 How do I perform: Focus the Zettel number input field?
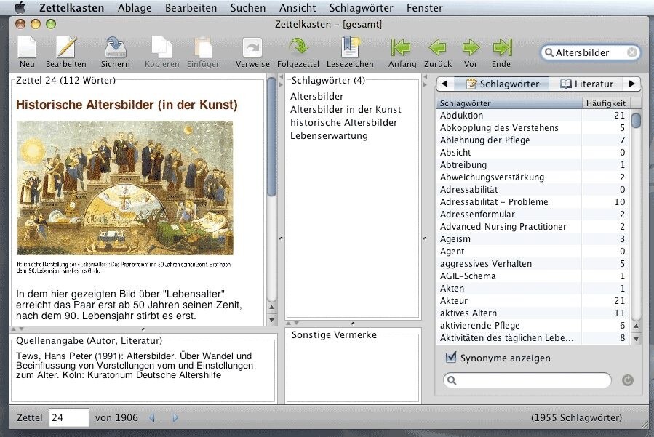pyautogui.click(x=69, y=417)
